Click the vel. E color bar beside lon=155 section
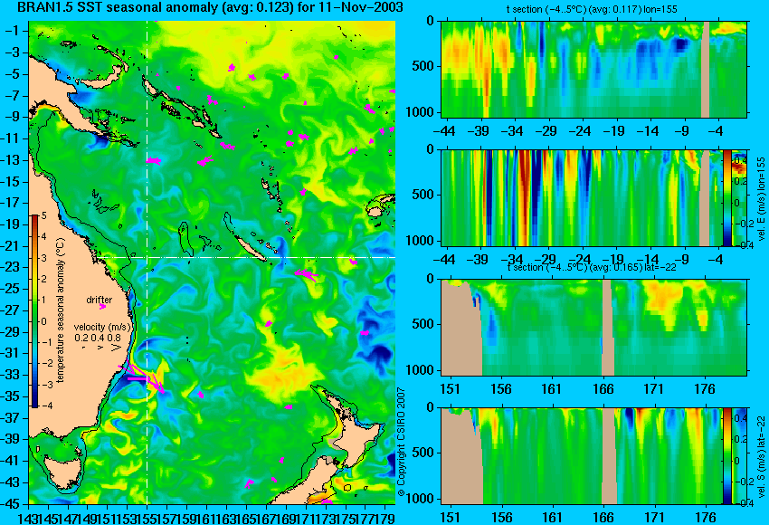The image size is (769, 525). tap(726, 197)
